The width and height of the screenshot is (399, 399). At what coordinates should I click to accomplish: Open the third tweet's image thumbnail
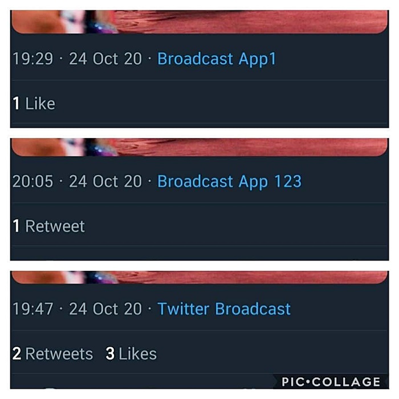pyautogui.click(x=199, y=278)
